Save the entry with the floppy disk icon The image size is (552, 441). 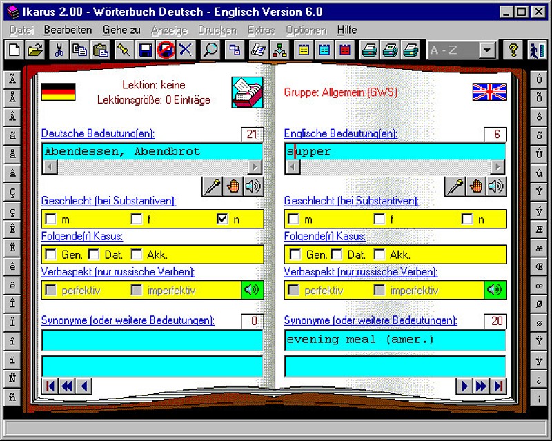(145, 50)
